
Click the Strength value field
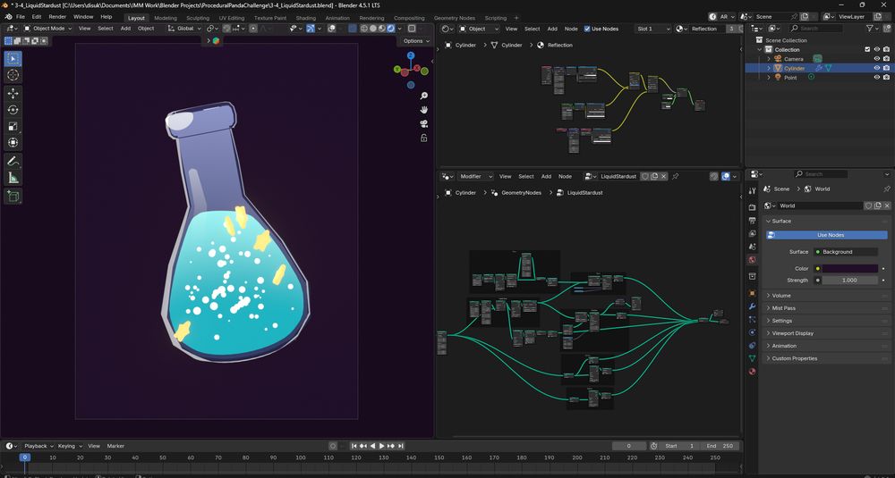coord(849,281)
